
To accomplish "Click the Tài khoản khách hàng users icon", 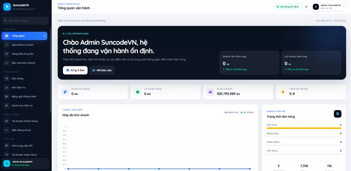I will [x=7, y=121].
